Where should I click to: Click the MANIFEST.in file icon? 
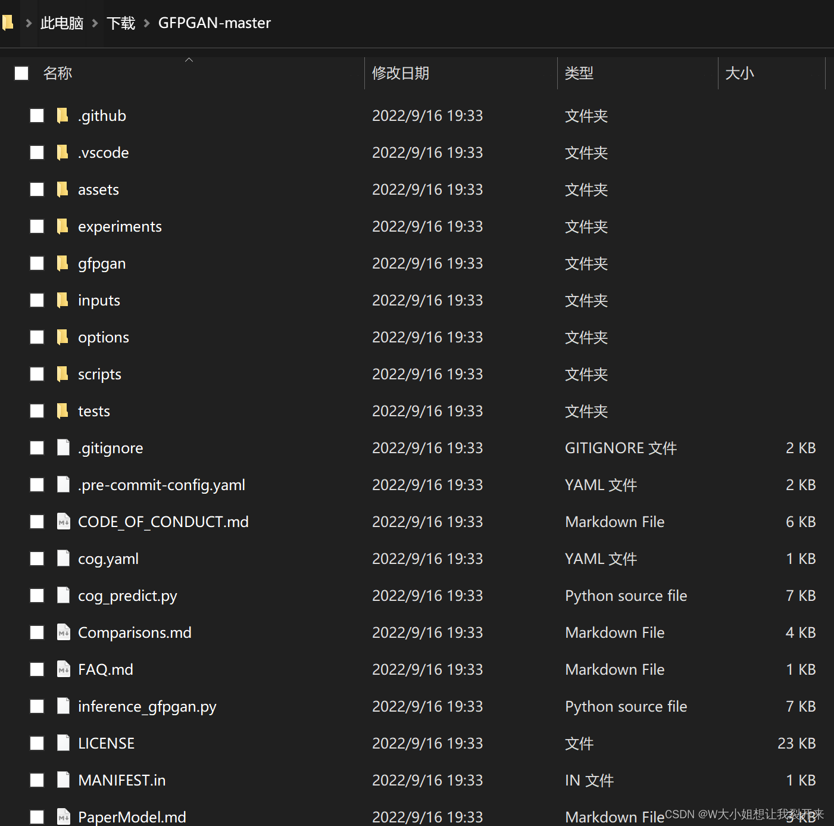pos(63,780)
